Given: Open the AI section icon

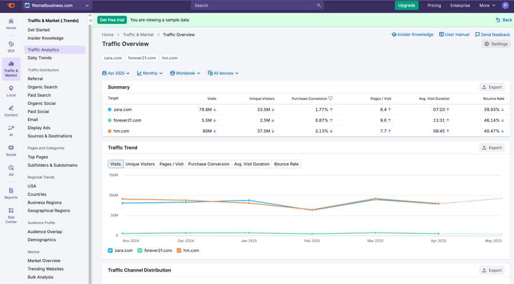Looking at the screenshot, I should click(11, 131).
